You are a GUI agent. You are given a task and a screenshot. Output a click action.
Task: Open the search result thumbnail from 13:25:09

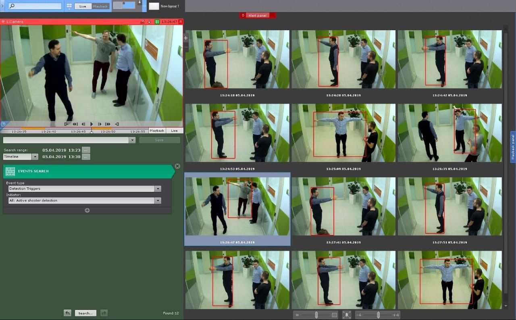(x=343, y=133)
